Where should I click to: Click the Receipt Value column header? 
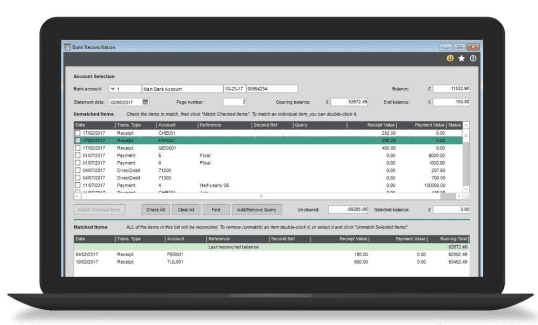[x=381, y=125]
